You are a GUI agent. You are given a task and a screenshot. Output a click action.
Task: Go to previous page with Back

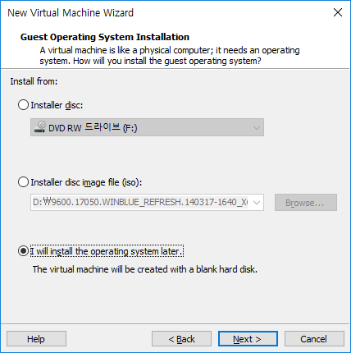click(181, 339)
